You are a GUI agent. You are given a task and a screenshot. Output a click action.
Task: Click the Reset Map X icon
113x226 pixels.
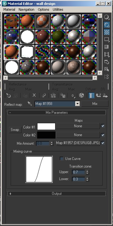[x=34, y=95]
